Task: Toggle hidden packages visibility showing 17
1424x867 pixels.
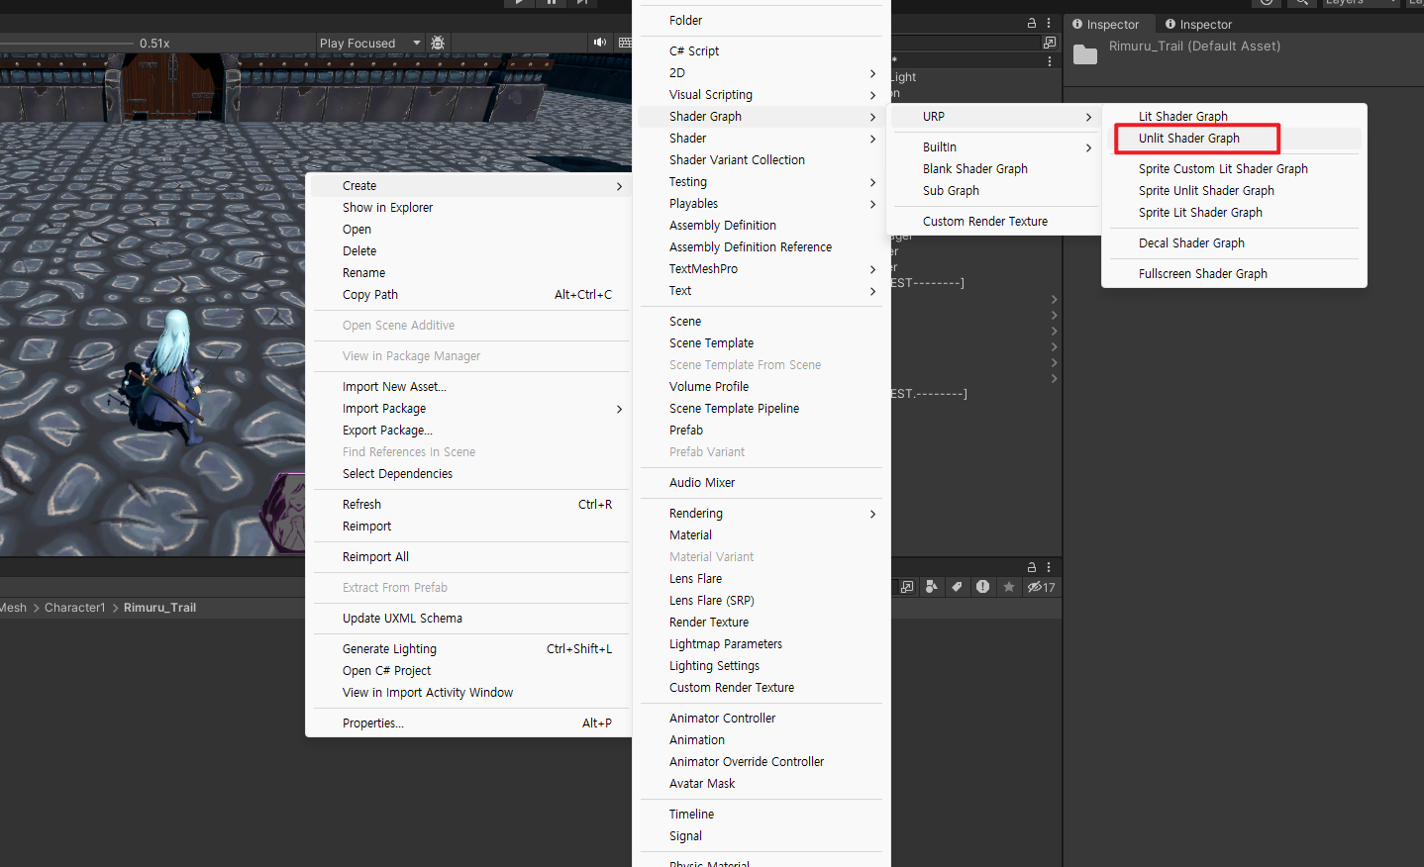Action: (1041, 587)
